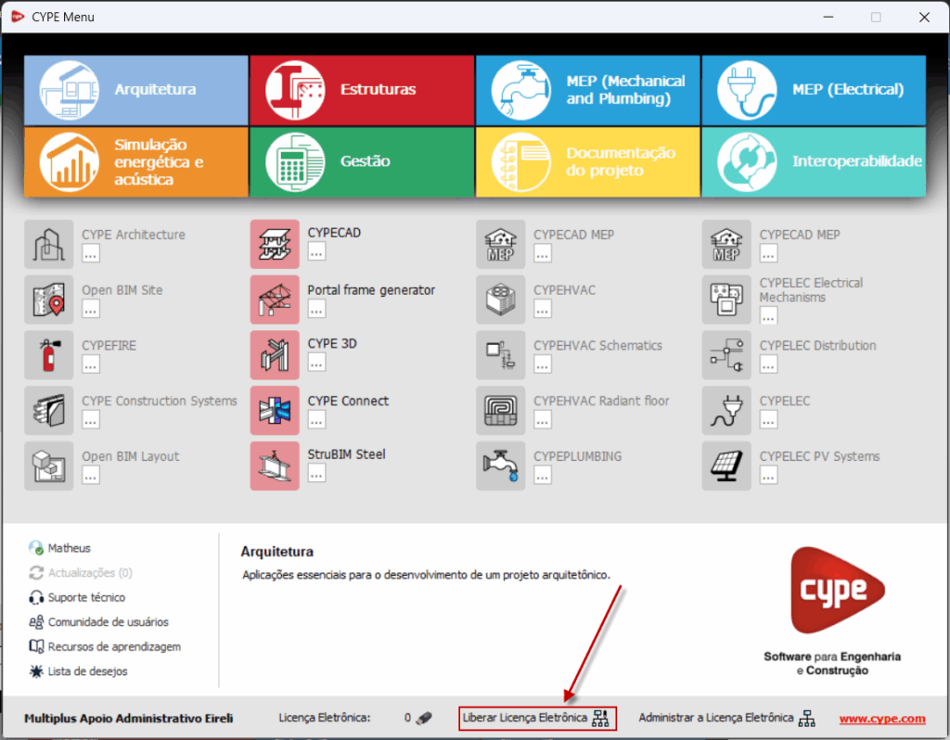
Task: Open Recursos de aprendizagem link
Action: [x=114, y=646]
